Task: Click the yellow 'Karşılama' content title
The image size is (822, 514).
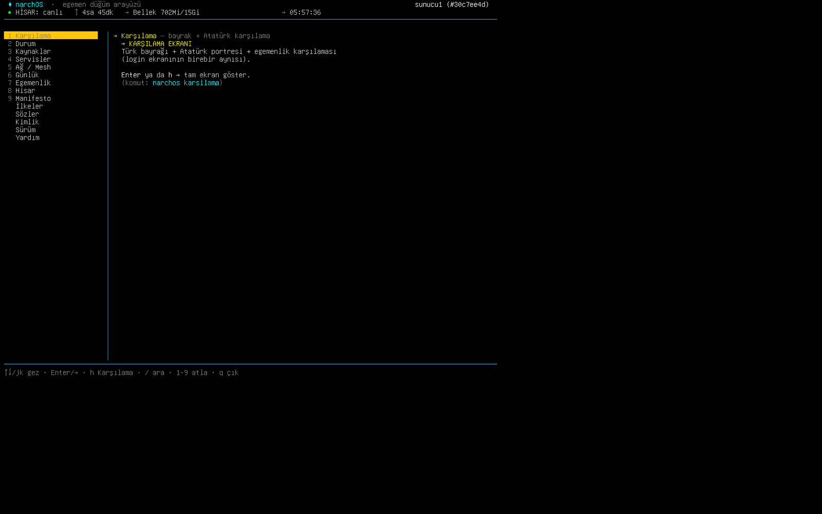Action: coord(139,36)
